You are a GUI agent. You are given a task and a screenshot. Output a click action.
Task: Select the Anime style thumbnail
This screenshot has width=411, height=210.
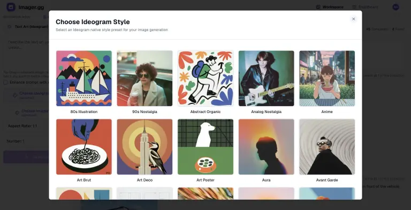click(327, 78)
